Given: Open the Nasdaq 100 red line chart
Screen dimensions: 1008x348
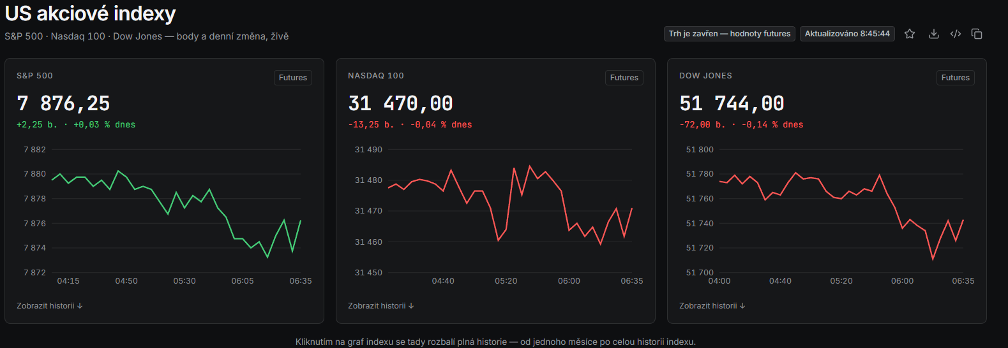Looking at the screenshot, I should tap(510, 207).
